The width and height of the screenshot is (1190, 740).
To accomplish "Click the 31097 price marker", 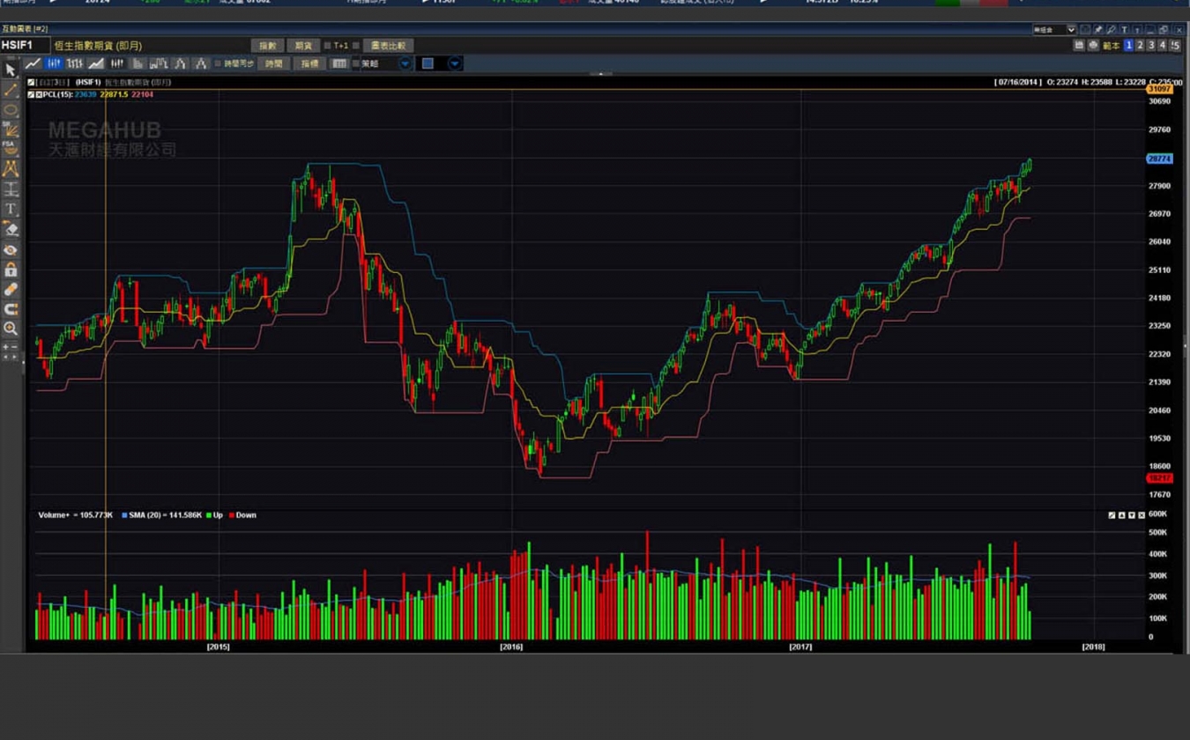I will (x=1159, y=89).
